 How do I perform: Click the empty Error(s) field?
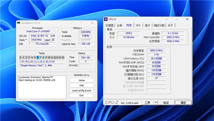[x=86, y=65]
